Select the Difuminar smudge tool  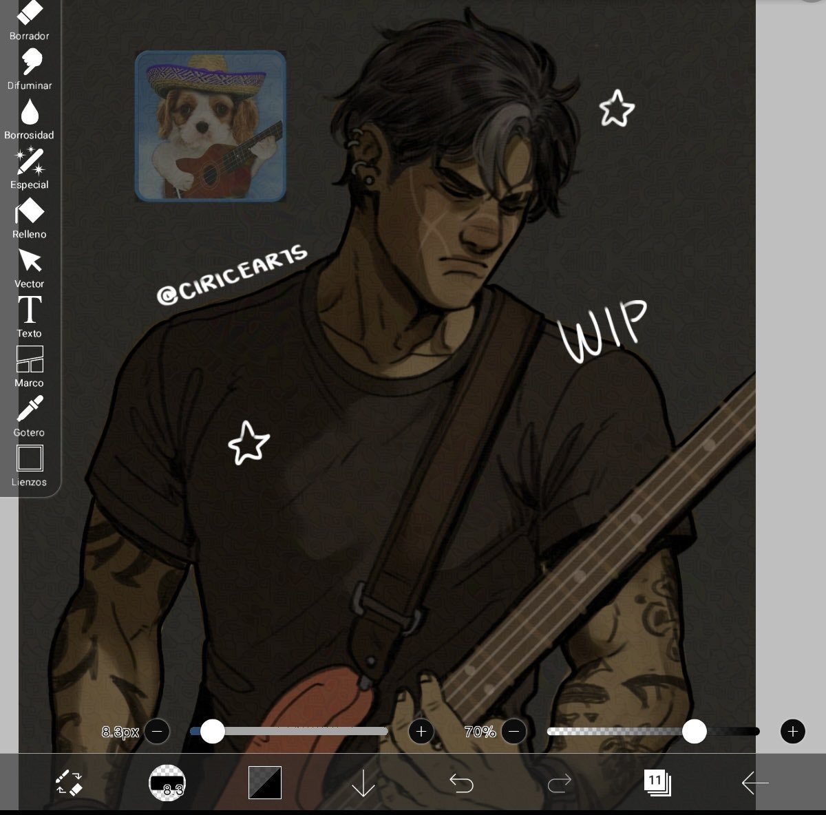click(x=29, y=69)
